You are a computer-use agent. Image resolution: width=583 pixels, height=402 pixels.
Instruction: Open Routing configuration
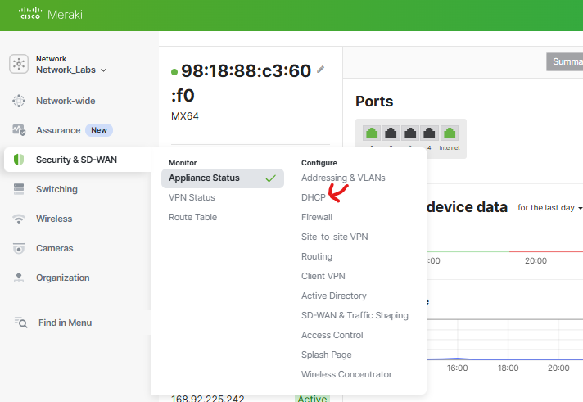tap(317, 256)
